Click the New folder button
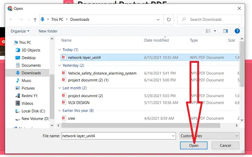This screenshot has width=252, height=157. click(x=48, y=31)
